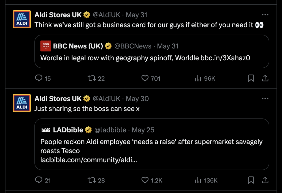Click the @AldiUK handle on May 30 tweet
The width and height of the screenshot is (282, 193).
107,99
